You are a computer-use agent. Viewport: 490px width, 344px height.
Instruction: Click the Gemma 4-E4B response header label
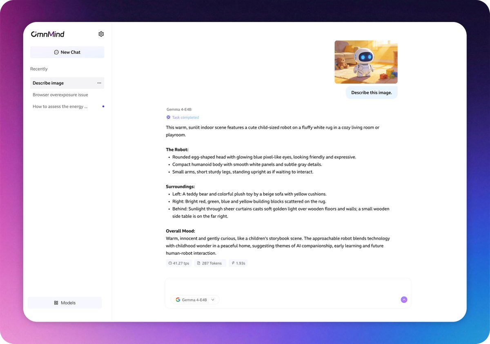click(179, 109)
